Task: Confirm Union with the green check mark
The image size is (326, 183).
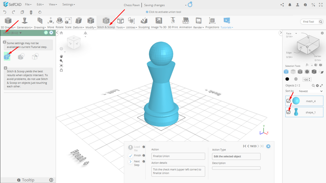Action: 46,32
